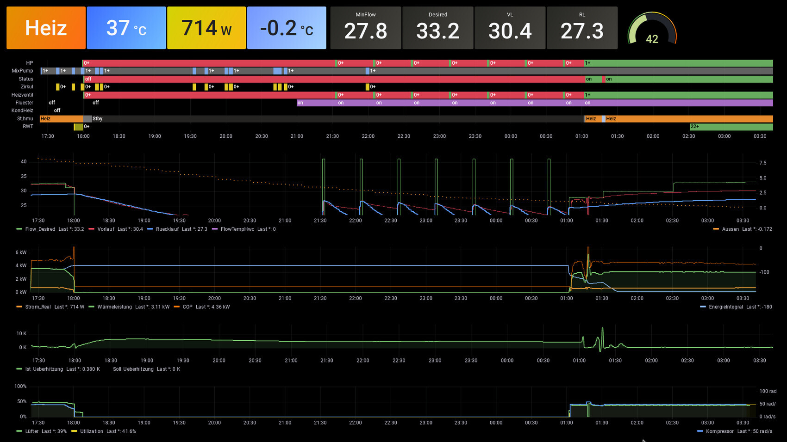Click the Stby segment in St.hmu row

[97, 119]
